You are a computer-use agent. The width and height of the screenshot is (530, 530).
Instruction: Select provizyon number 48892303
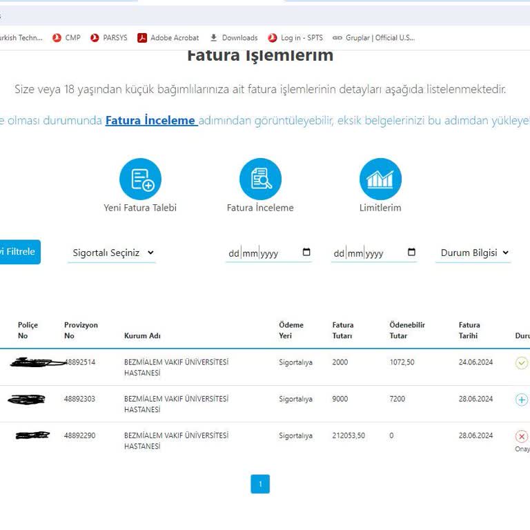(x=80, y=399)
